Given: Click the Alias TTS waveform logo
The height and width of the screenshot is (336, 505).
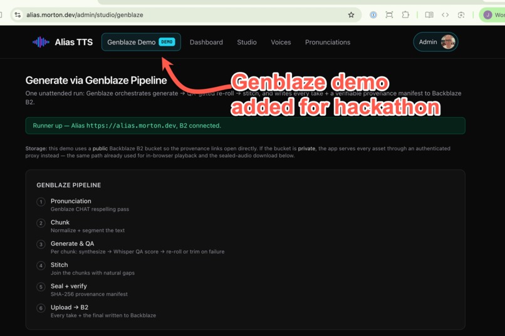Looking at the screenshot, I should [x=41, y=42].
